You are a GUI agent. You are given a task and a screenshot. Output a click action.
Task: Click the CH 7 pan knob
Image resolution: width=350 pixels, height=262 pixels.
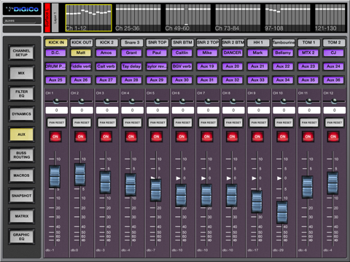click(208, 100)
